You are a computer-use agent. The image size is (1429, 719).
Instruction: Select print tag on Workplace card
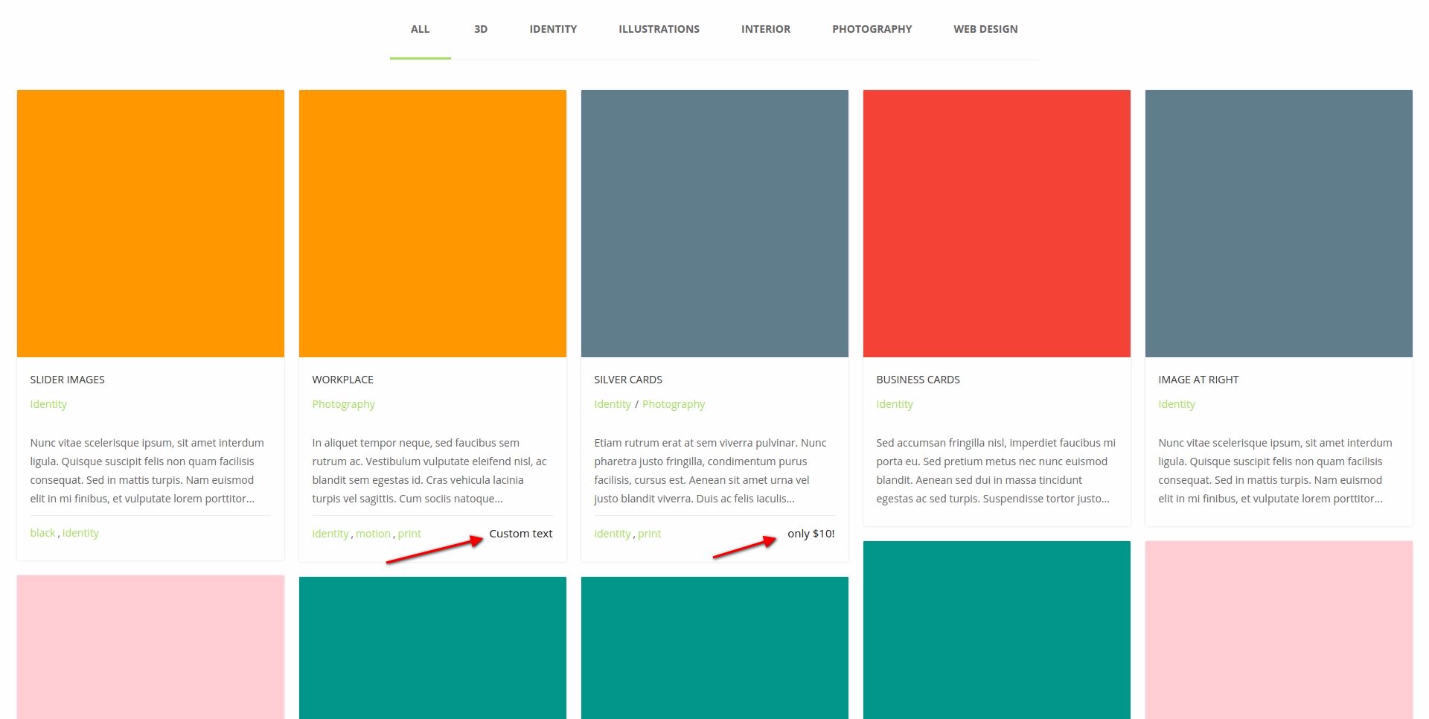409,534
